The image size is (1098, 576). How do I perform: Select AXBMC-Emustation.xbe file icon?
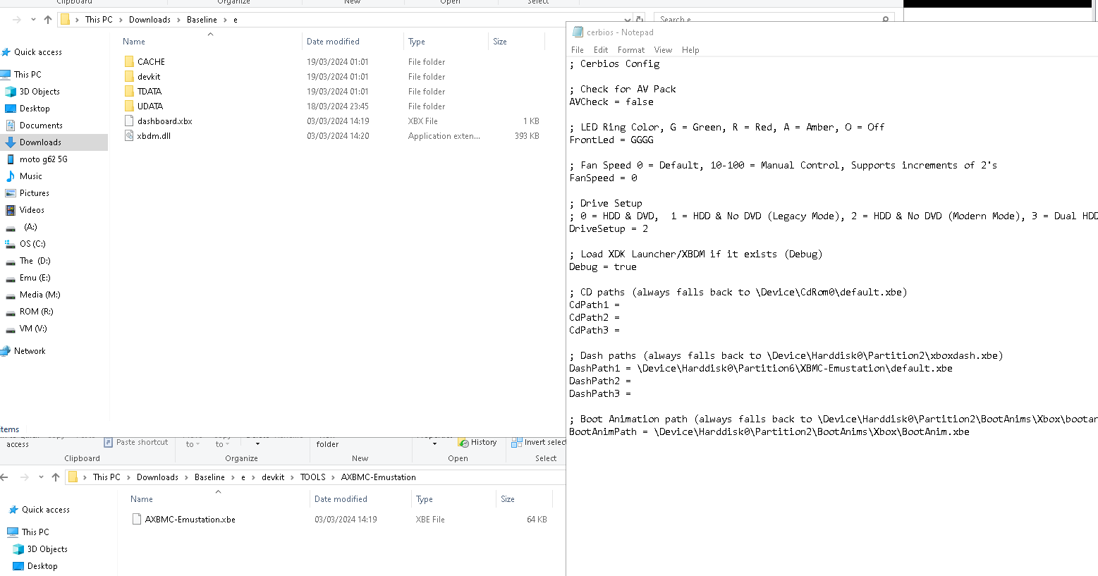click(x=137, y=520)
